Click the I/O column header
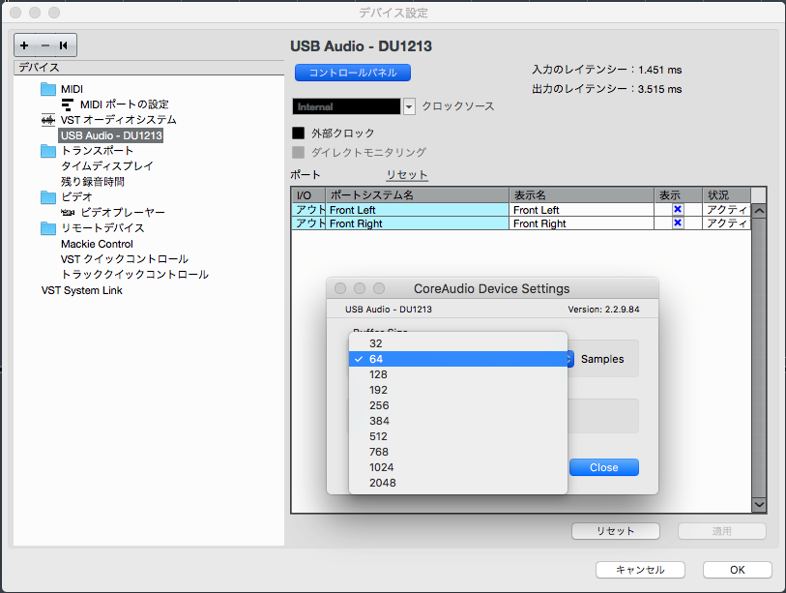Viewport: 786px width, 593px height. coord(308,195)
